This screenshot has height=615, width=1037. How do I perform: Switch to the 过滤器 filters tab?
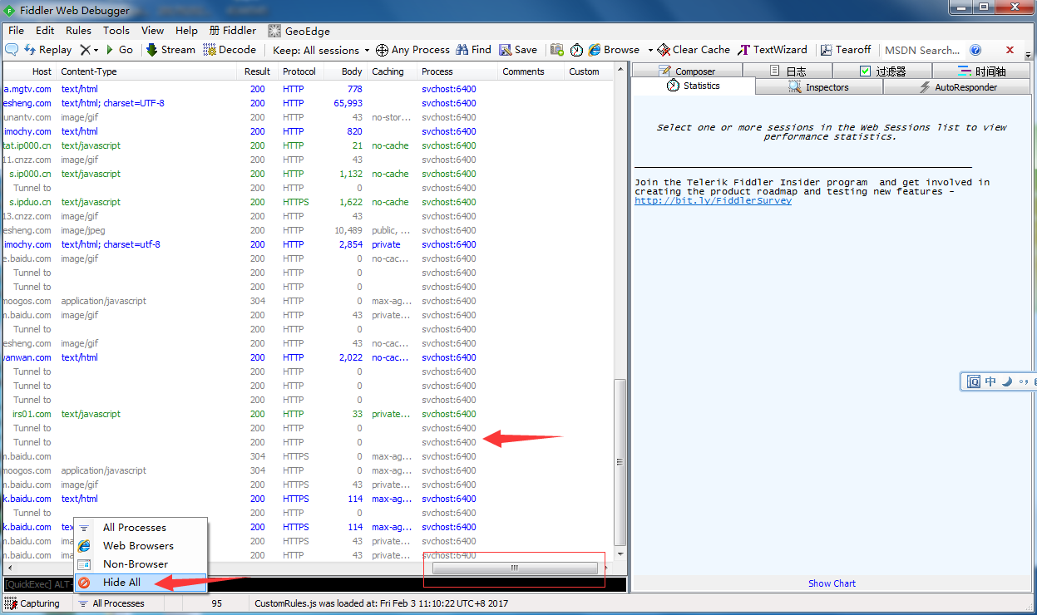[883, 71]
